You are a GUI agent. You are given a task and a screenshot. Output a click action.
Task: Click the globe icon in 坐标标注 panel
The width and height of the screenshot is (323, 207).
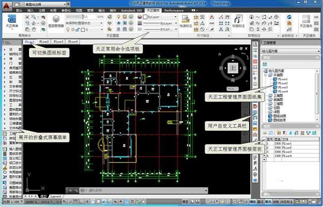(x=289, y=17)
